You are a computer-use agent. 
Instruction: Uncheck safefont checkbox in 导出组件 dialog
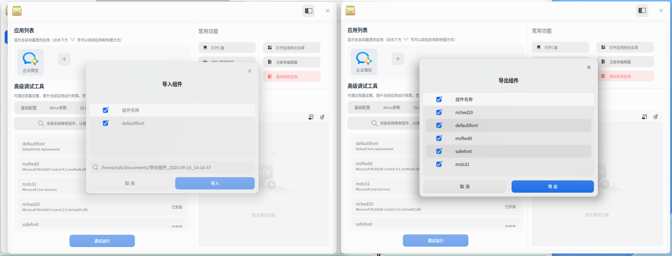[439, 151]
